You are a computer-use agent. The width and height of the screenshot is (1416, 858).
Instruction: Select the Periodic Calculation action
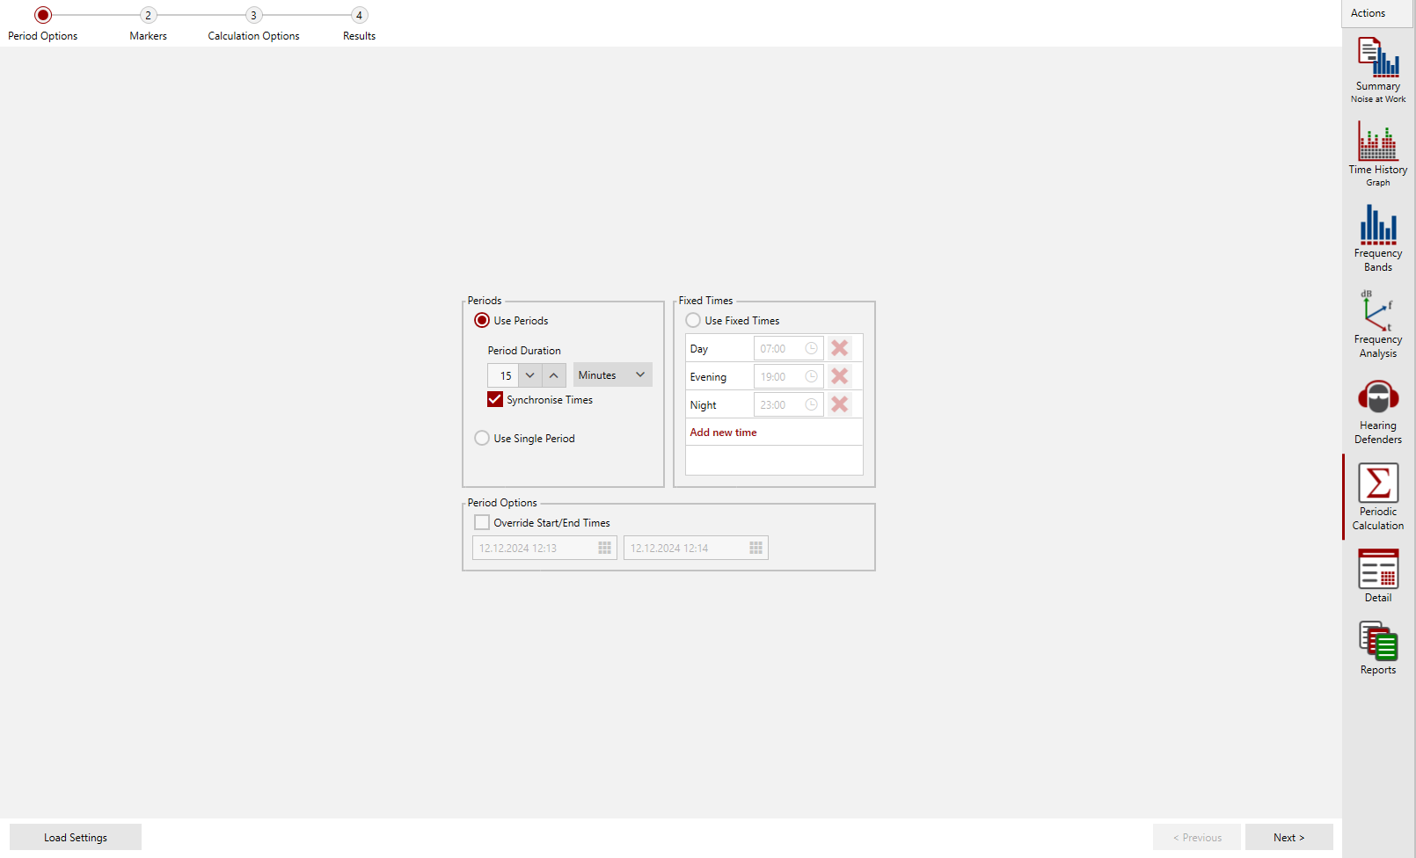(1378, 497)
